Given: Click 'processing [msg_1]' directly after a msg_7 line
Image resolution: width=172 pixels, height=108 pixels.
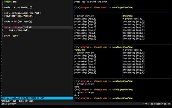Looking at the screenshot, I should (134, 27).
